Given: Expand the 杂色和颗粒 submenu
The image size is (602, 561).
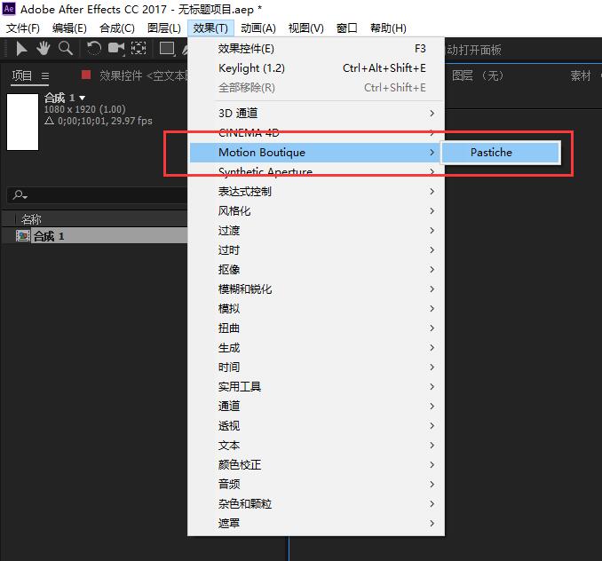Looking at the screenshot, I should (316, 504).
